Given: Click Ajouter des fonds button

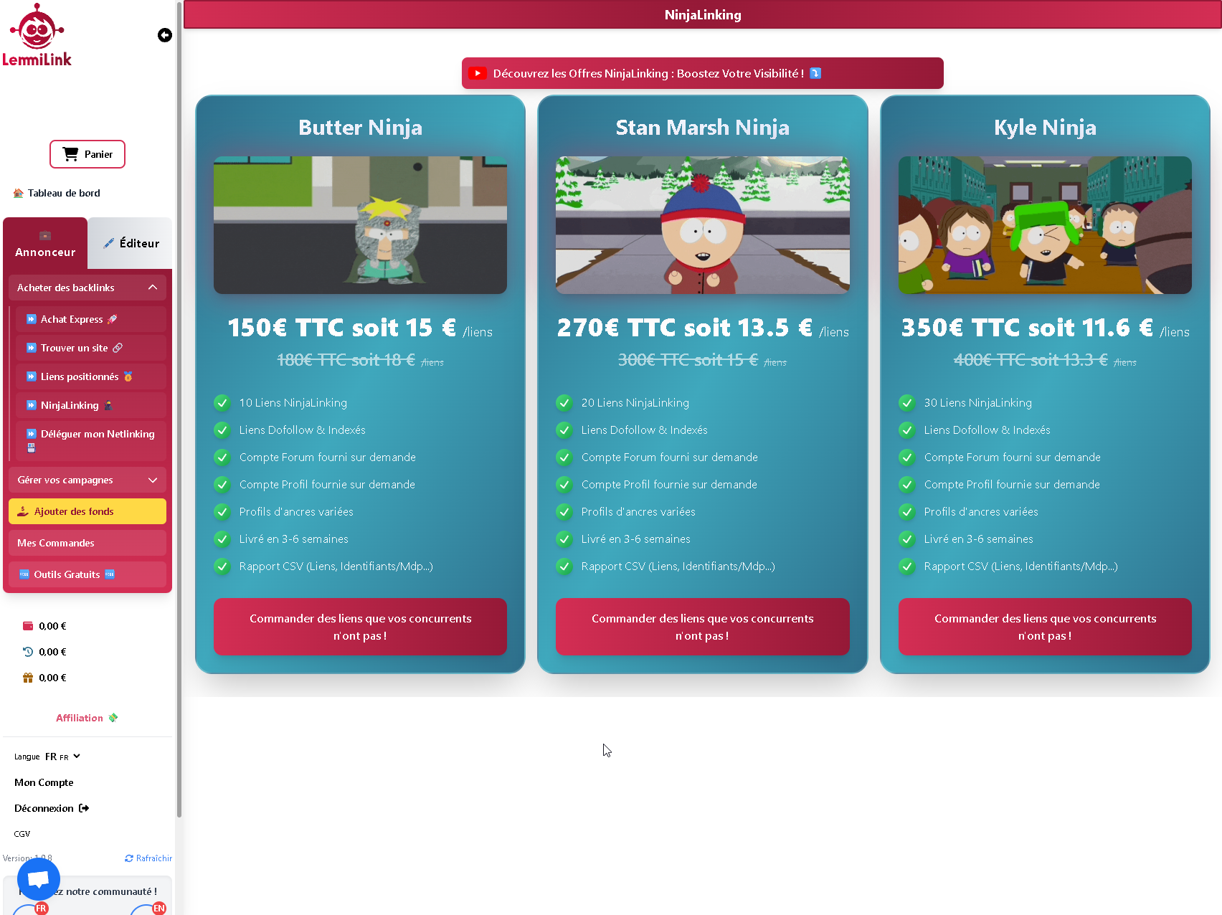Looking at the screenshot, I should pyautogui.click(x=87, y=511).
